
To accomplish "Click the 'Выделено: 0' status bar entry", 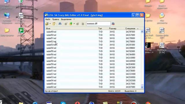I will tap(130, 91).
